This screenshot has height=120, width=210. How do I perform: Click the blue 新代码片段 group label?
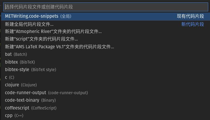[193, 24]
